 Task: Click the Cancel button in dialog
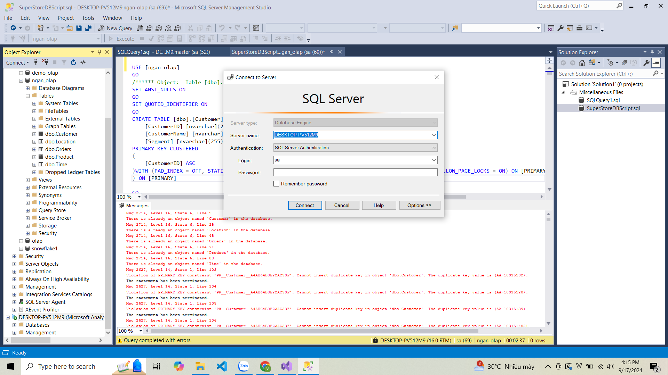coord(342,206)
